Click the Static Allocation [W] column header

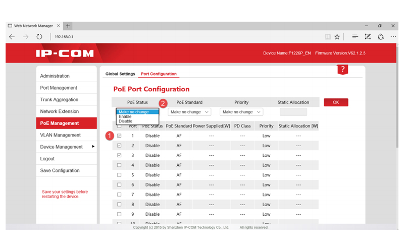point(298,126)
